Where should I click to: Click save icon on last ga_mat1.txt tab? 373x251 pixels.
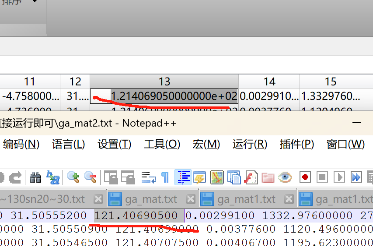click(306, 199)
